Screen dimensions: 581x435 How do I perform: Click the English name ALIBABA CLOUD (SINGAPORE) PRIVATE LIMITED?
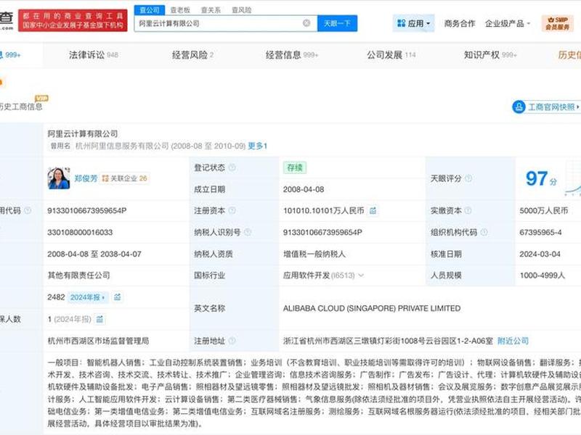point(372,308)
